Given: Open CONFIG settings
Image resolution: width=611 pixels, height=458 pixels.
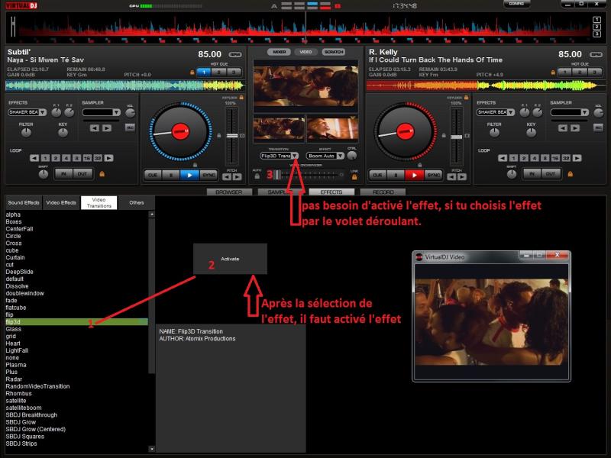Looking at the screenshot, I should tap(516, 4).
